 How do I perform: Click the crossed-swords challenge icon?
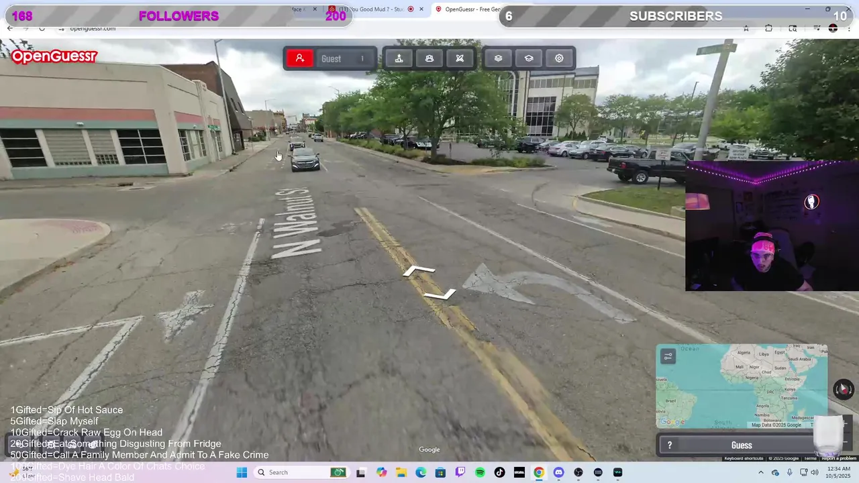click(x=460, y=58)
